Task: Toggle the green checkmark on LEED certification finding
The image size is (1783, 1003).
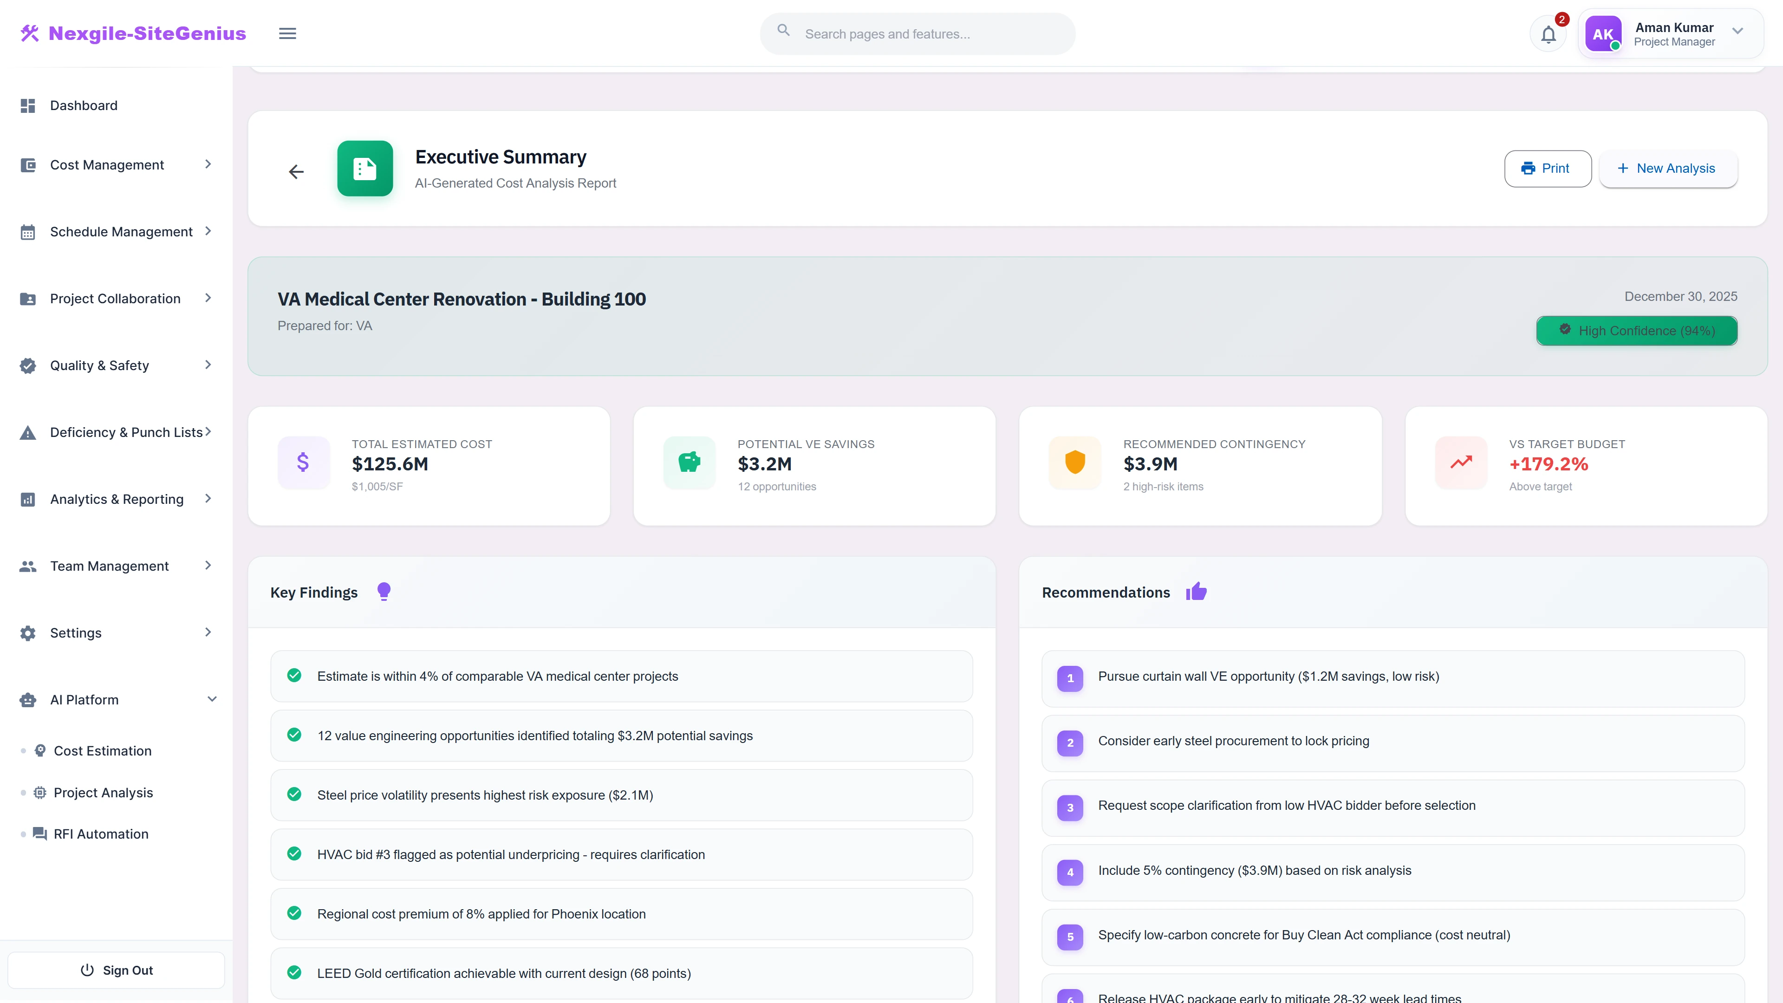Action: [295, 972]
